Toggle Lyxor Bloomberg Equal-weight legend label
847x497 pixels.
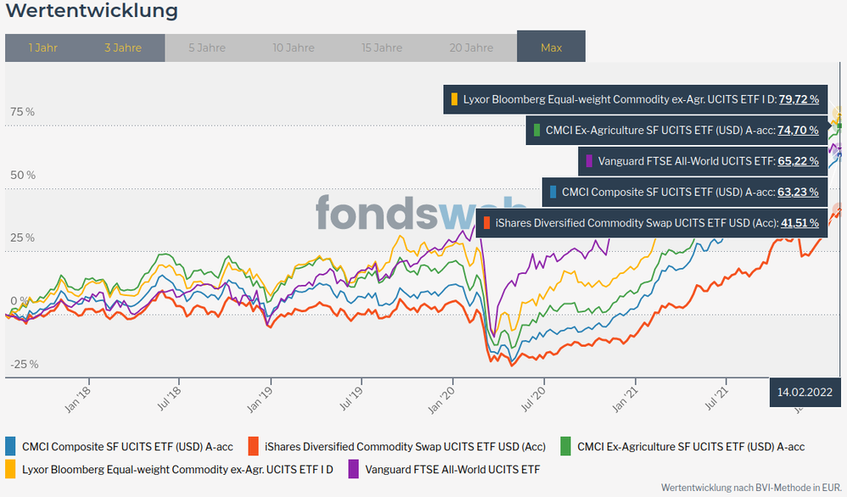177,469
